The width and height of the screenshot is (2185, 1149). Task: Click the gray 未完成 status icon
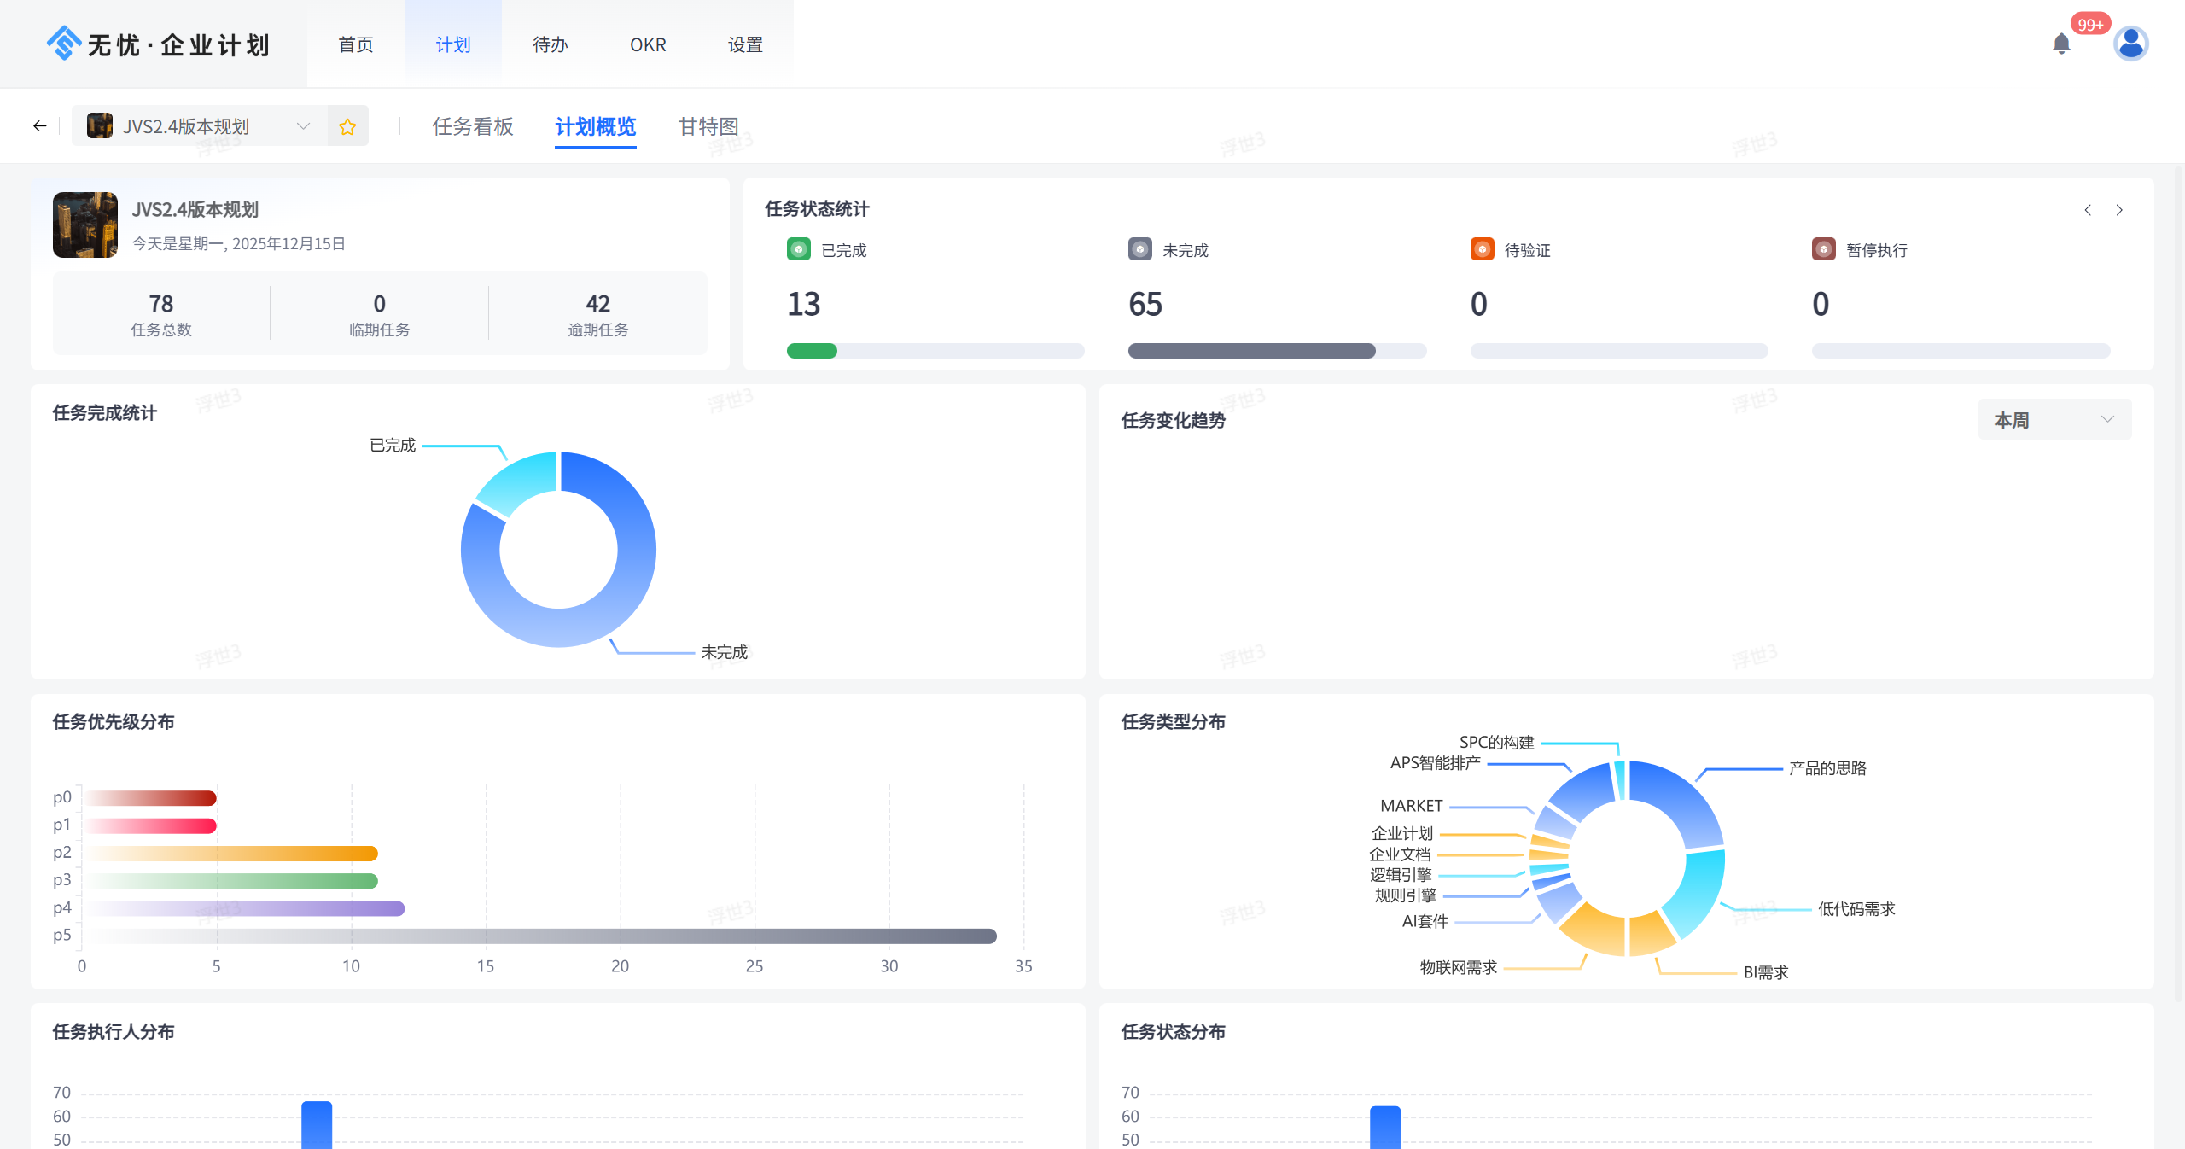pos(1139,249)
